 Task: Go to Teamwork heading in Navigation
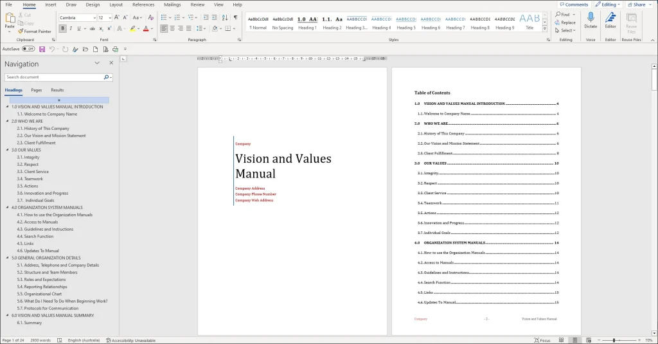[30, 179]
